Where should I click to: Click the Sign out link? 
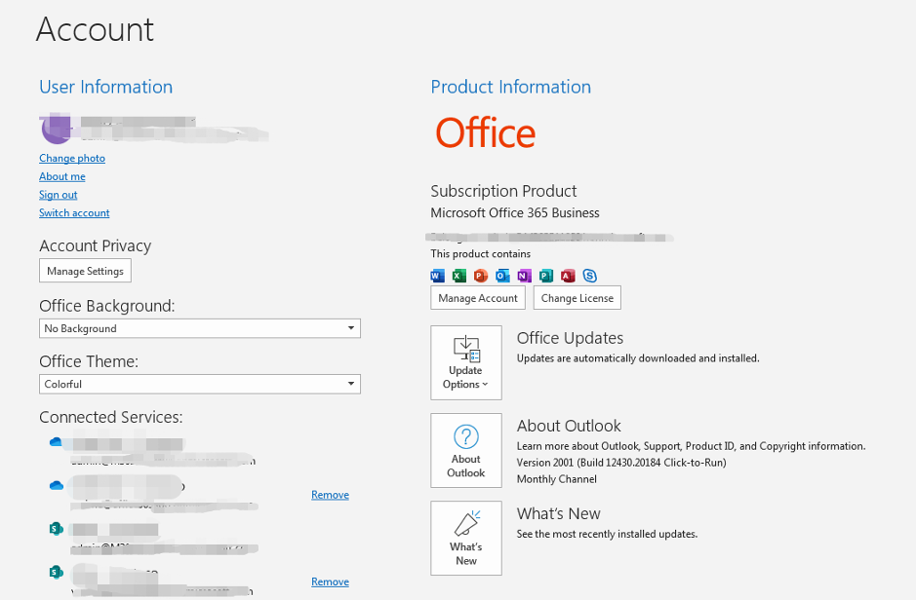pyautogui.click(x=59, y=195)
